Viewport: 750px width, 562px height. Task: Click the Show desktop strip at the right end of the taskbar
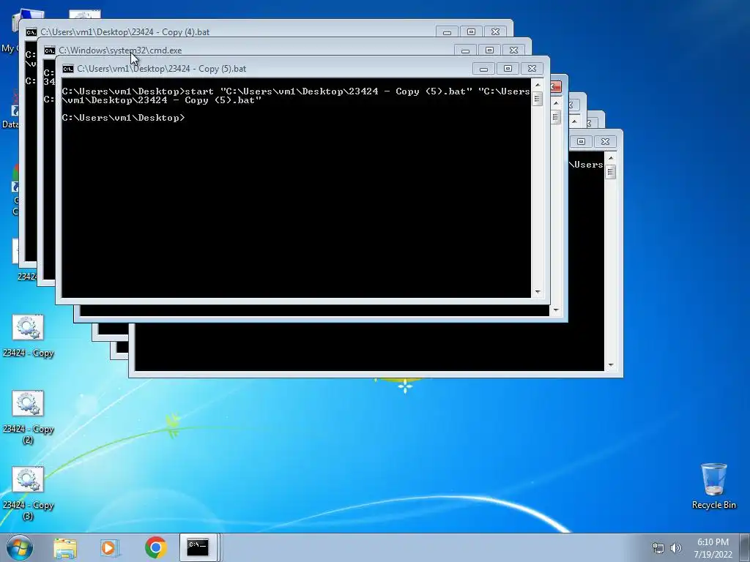tap(746, 547)
